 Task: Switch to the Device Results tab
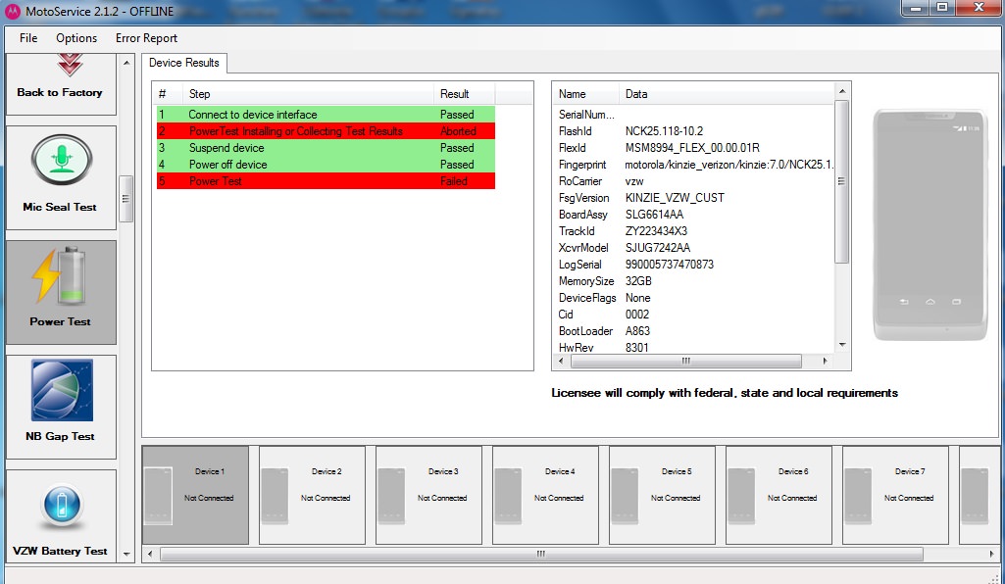click(184, 63)
